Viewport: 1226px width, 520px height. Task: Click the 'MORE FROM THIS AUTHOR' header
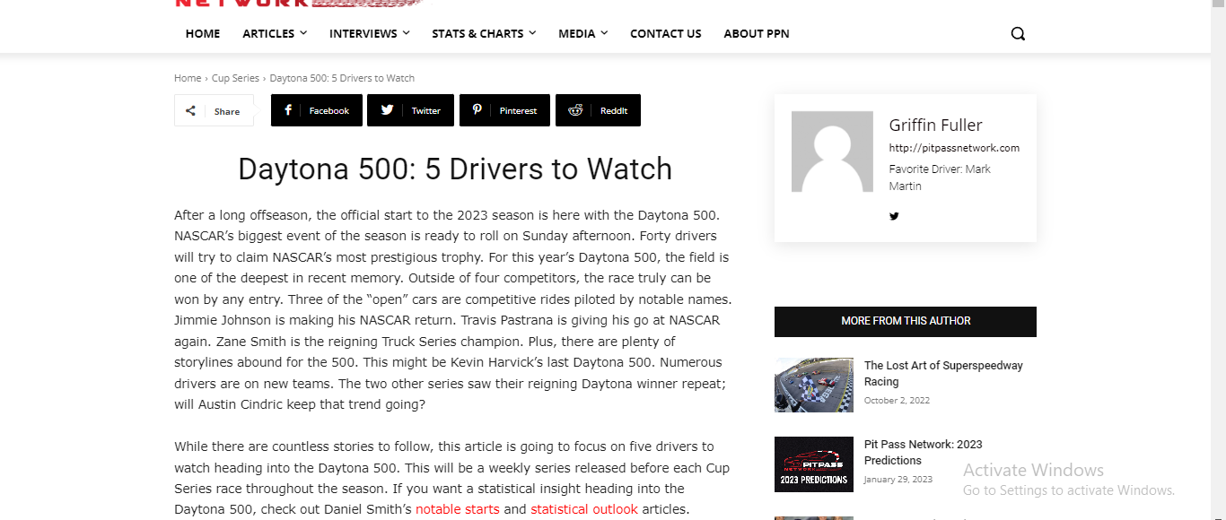point(906,321)
